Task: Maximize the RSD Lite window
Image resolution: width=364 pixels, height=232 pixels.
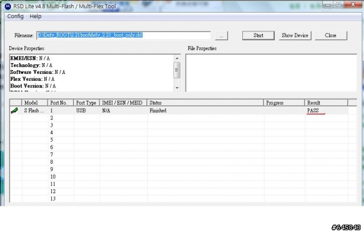Action: [338, 5]
